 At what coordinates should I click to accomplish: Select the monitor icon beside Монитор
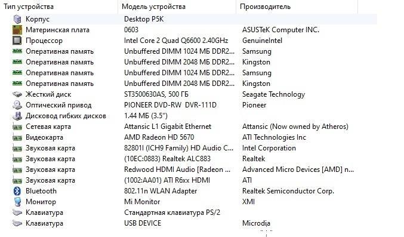tap(17, 202)
